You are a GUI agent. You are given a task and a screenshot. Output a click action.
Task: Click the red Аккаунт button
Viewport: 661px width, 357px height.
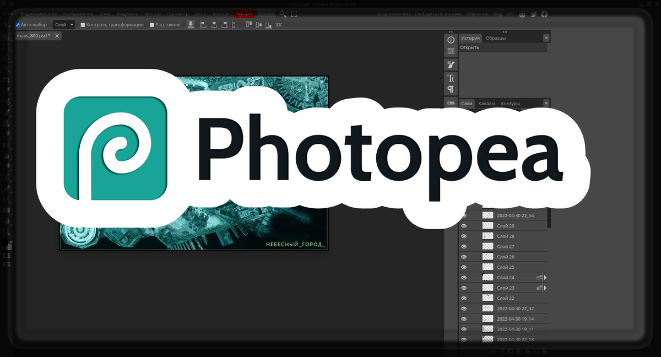245,13
